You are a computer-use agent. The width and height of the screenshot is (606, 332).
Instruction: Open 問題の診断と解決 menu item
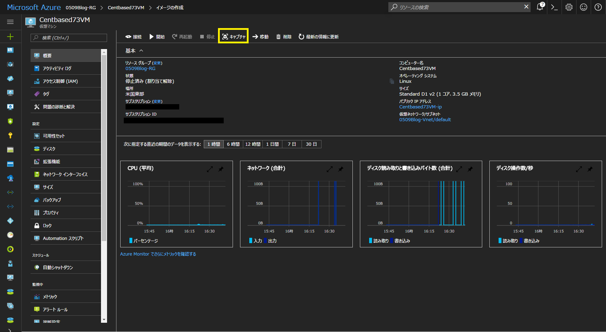66,107
